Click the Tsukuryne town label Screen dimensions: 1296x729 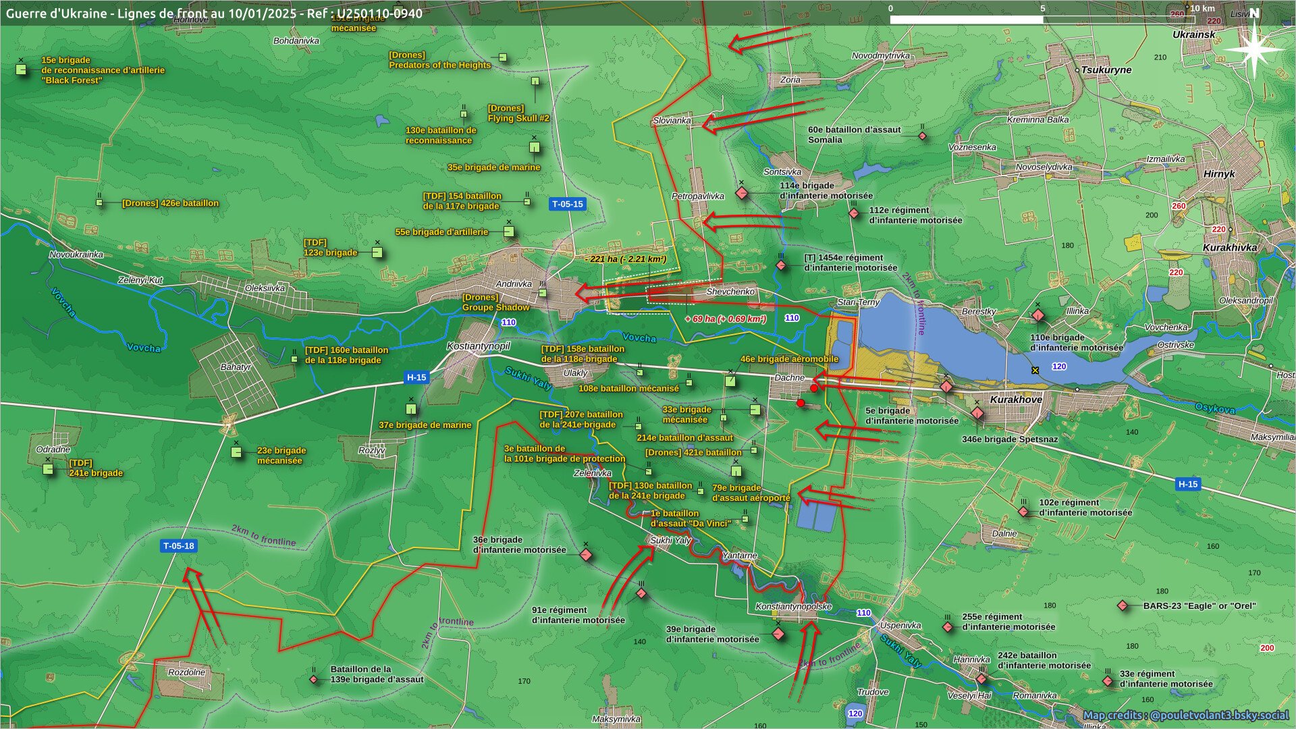[1106, 70]
